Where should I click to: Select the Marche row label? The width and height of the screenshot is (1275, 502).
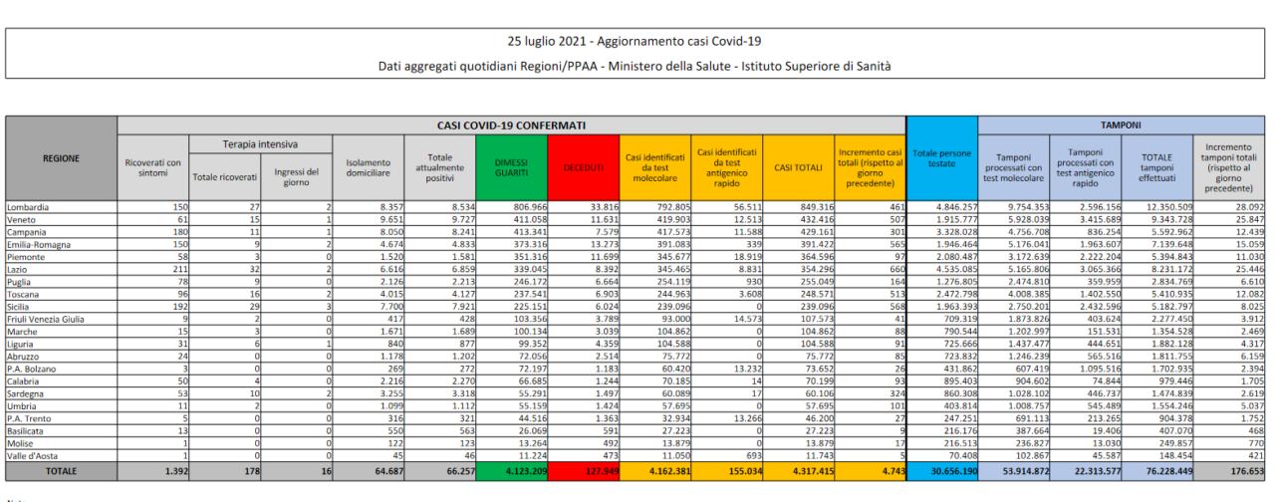point(24,330)
